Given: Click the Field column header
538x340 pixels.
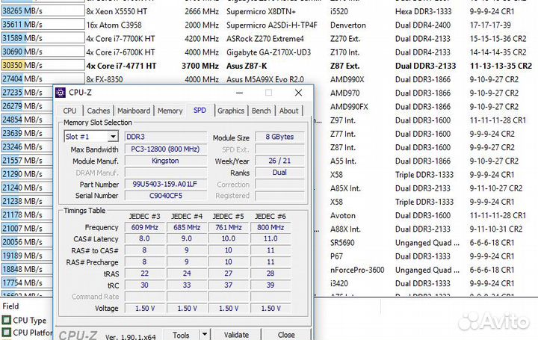Looking at the screenshot, I should pos(10,306).
